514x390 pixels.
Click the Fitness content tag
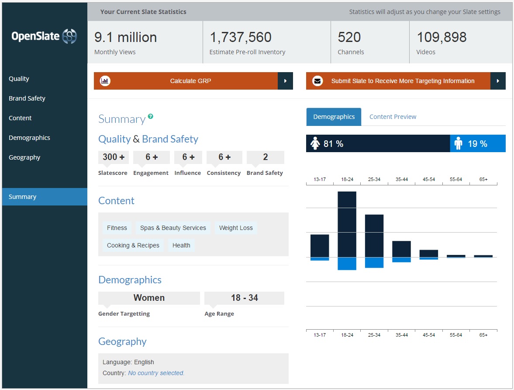coord(117,228)
